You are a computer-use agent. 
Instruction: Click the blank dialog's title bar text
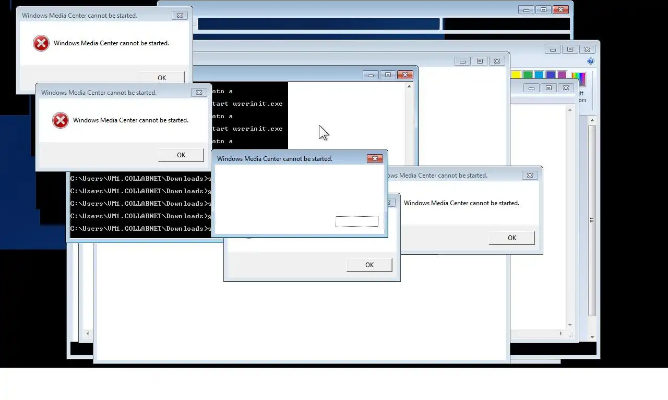point(275,159)
